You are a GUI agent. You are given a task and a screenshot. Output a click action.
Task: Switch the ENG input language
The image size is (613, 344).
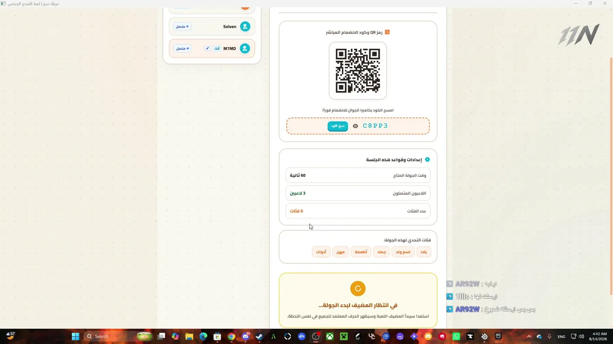(x=562, y=336)
